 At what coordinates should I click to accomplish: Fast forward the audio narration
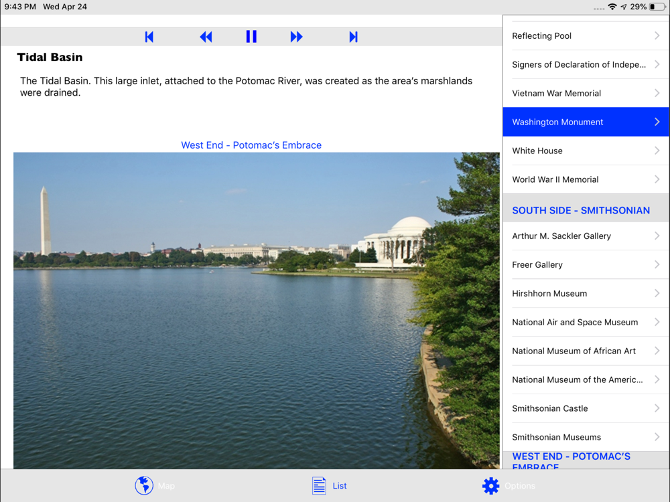pos(297,37)
